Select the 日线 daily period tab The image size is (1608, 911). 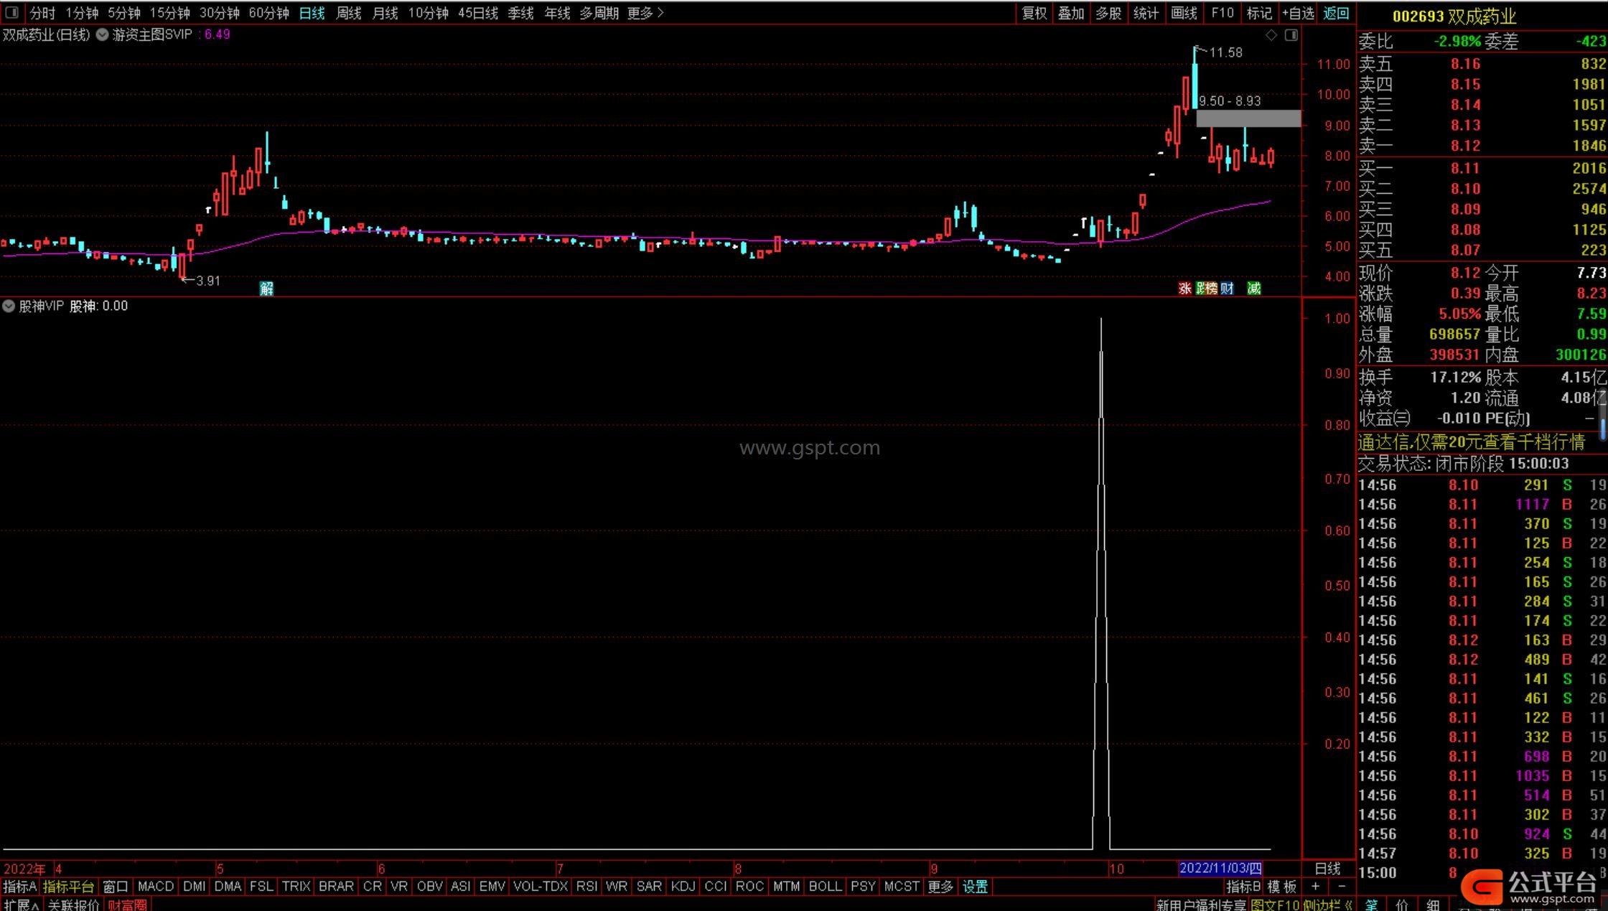[x=312, y=13]
